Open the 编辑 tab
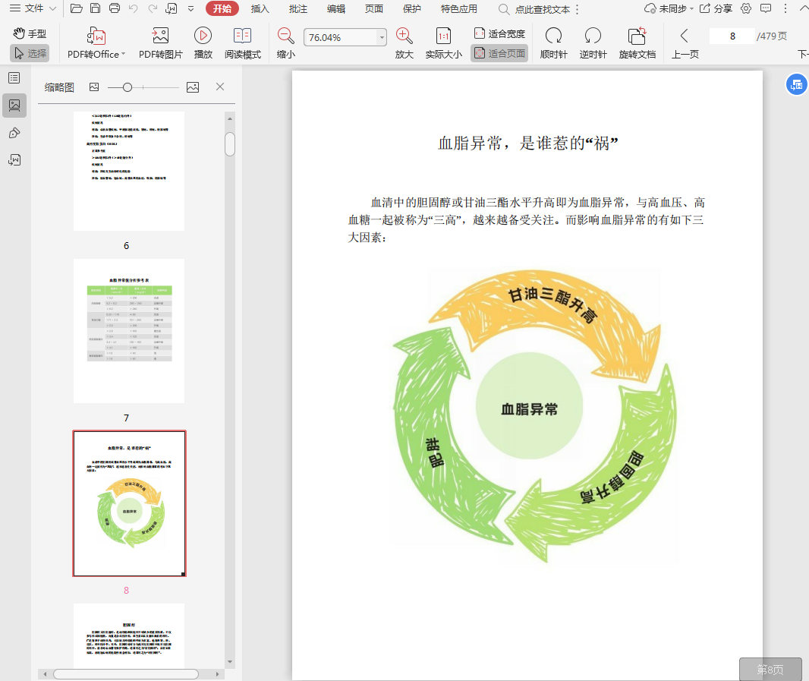The image size is (809, 681). pos(336,9)
